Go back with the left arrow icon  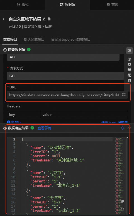pos(4,19)
